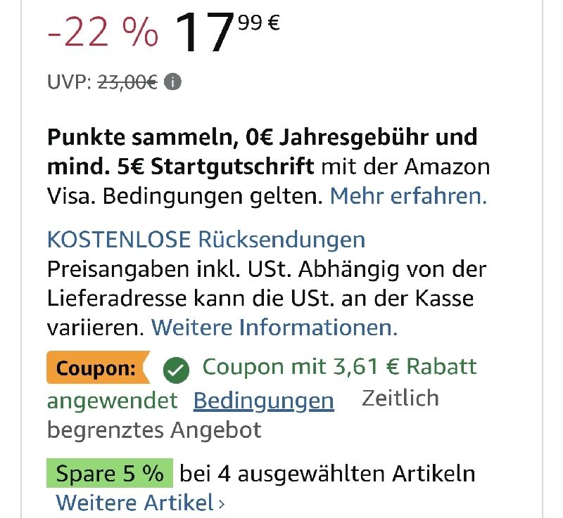The image size is (563, 518).
Task: Expand the chevron after 'Weitere Artikel'
Action: [222, 504]
